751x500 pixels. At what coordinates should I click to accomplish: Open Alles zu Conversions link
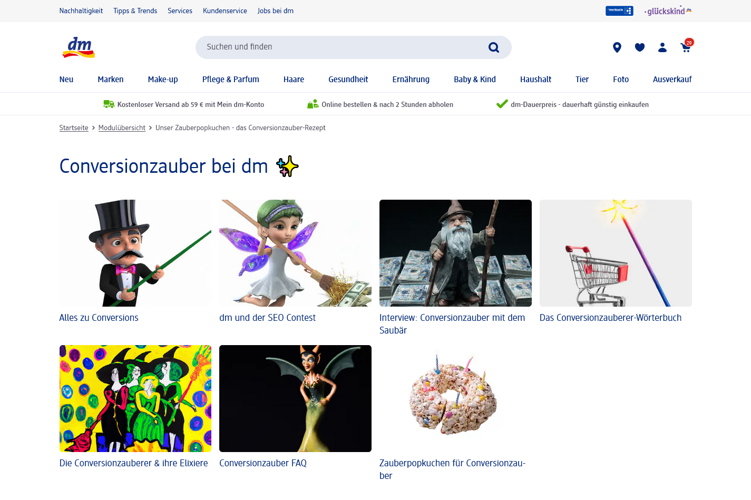99,318
